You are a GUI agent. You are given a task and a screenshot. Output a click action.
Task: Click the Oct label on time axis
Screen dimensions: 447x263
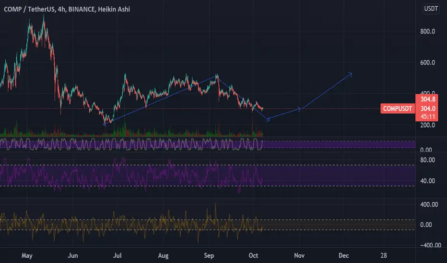pyautogui.click(x=253, y=256)
